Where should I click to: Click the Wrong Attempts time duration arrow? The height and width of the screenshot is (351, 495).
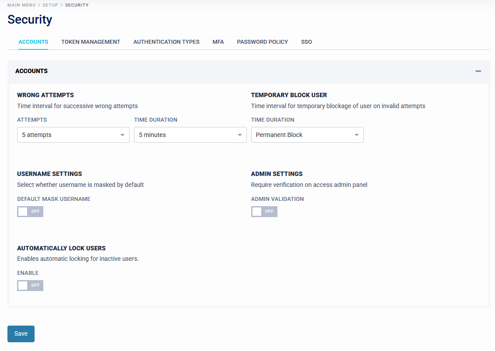tap(239, 135)
